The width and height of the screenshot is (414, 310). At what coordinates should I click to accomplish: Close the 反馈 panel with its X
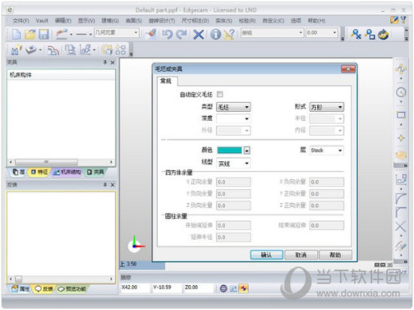(x=112, y=184)
